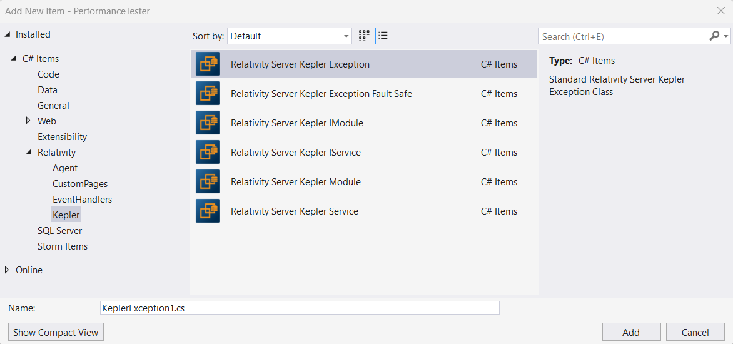Click the Name field with KeplerException1.cs
The image size is (733, 344).
(x=300, y=308)
